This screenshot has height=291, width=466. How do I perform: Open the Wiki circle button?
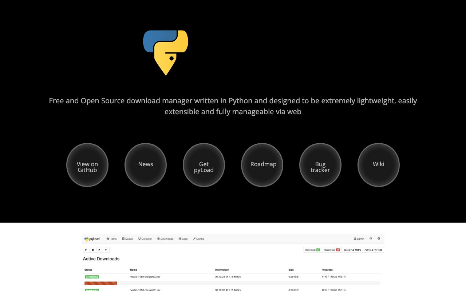click(379, 165)
